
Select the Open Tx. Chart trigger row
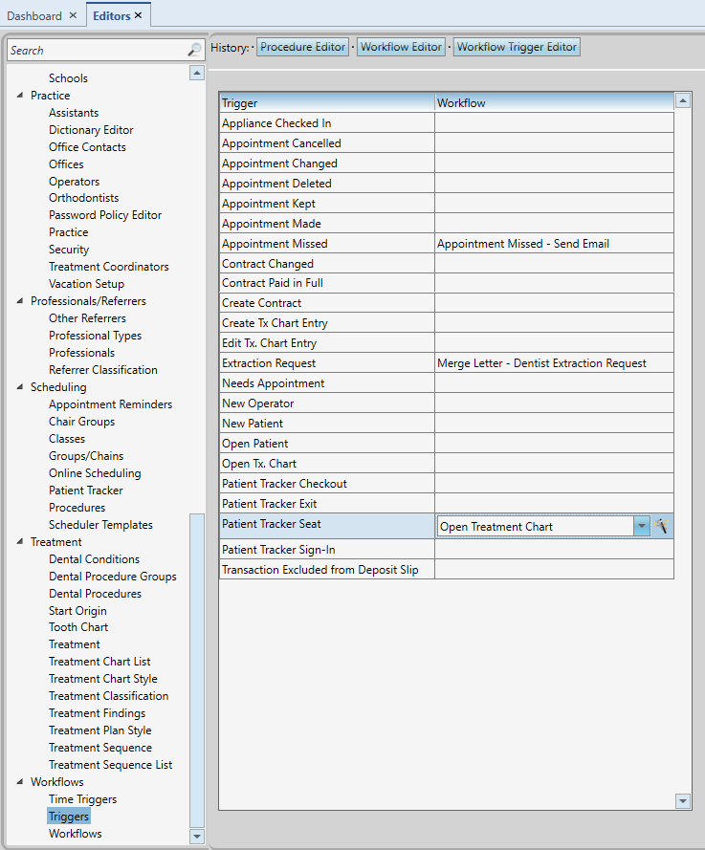[447, 464]
